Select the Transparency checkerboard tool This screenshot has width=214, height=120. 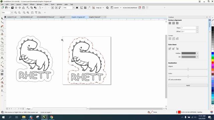(x=2, y=74)
